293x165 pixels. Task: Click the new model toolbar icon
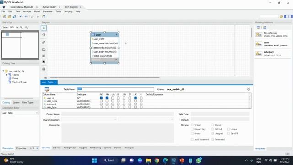4,16
